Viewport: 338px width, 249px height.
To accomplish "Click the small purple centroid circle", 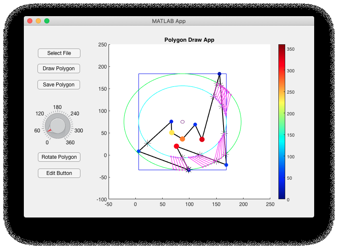I will pos(182,122).
